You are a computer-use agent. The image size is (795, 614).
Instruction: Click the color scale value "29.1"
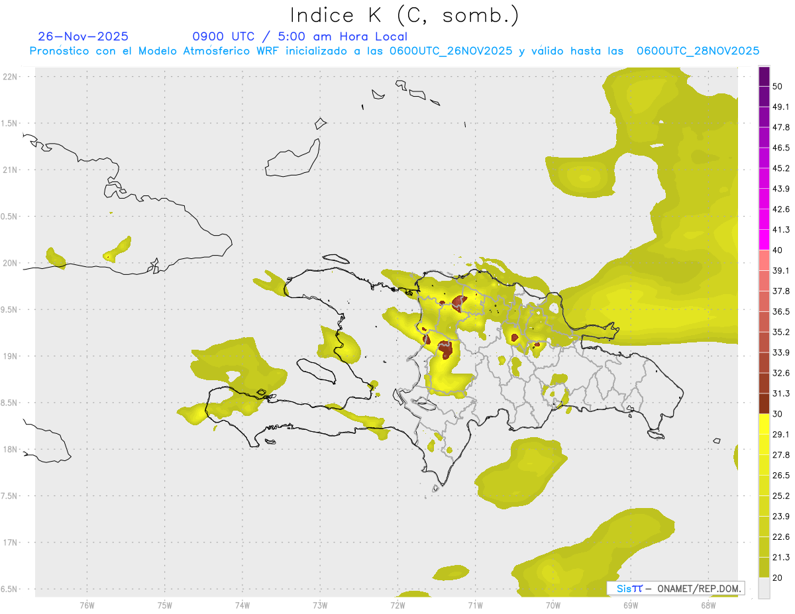(x=781, y=435)
